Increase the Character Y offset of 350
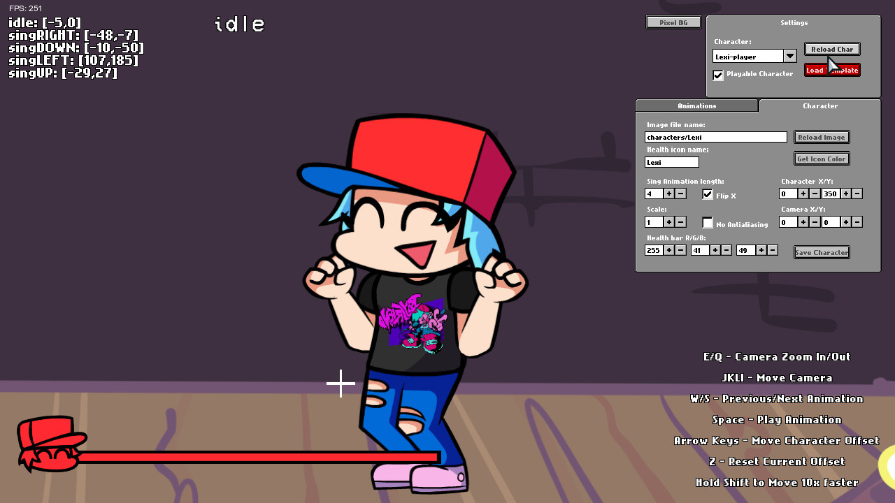This screenshot has width=895, height=503. point(846,194)
